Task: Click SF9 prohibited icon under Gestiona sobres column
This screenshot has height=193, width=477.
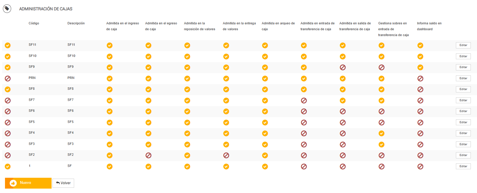Action: pyautogui.click(x=381, y=67)
